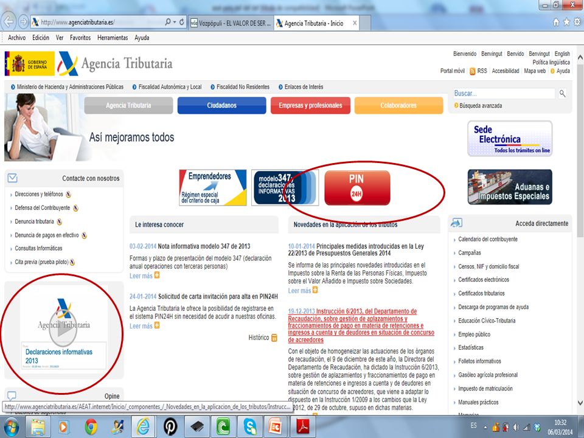This screenshot has width=584, height=438.
Task: Click the Favorites star icon
Action: tap(566, 23)
